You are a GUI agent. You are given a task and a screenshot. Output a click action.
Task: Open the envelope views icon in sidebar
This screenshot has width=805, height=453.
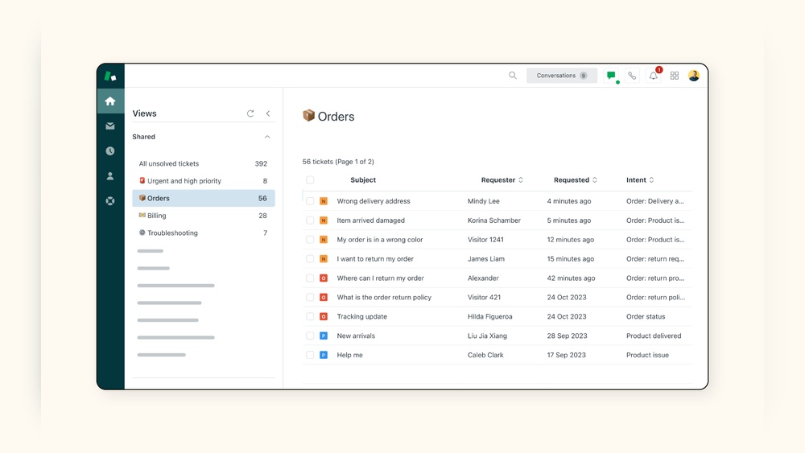(x=109, y=126)
